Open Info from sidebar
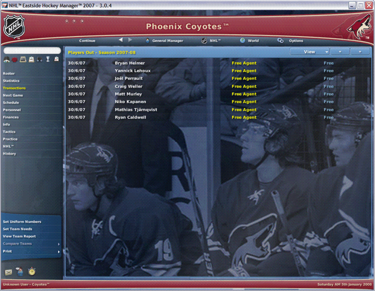The width and height of the screenshot is (375, 291). point(6,125)
